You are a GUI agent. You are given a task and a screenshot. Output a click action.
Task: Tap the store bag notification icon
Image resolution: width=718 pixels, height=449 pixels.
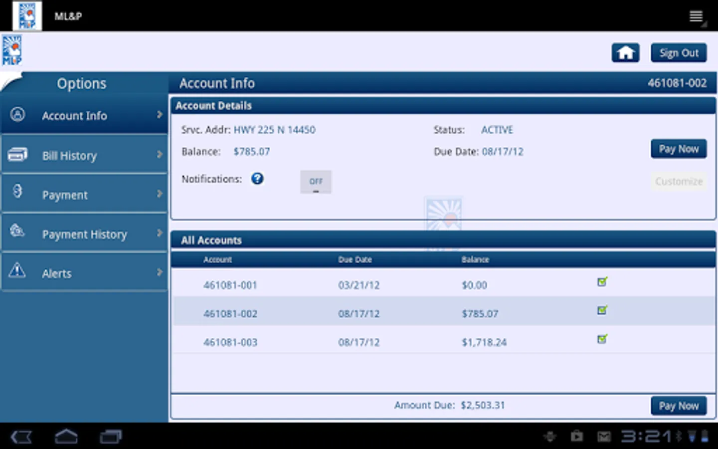click(x=577, y=437)
